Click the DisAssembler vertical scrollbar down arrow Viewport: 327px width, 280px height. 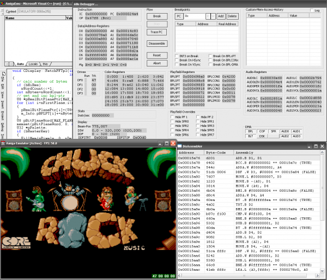click(323, 271)
